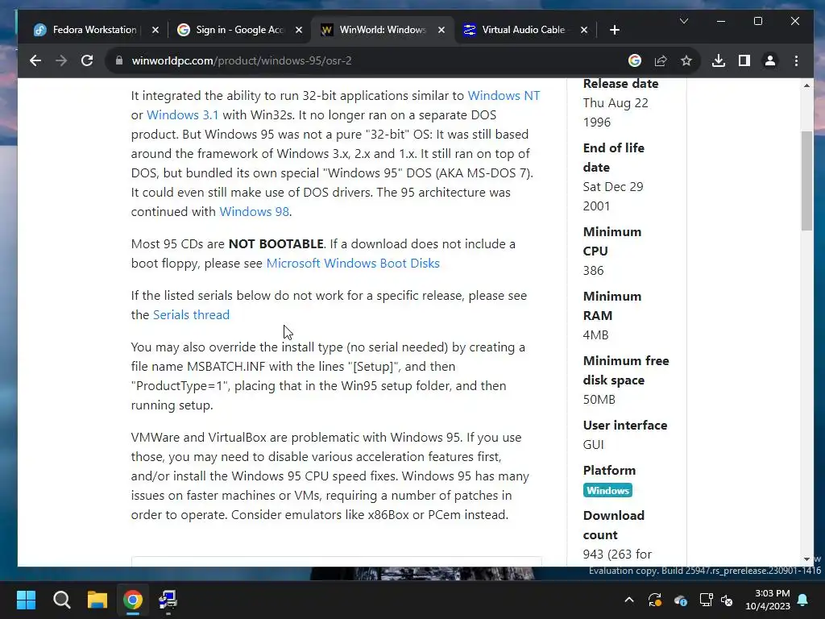Bookmark this page with star icon

tap(686, 60)
